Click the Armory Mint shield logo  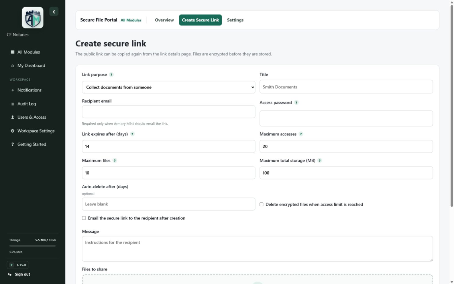tap(33, 18)
